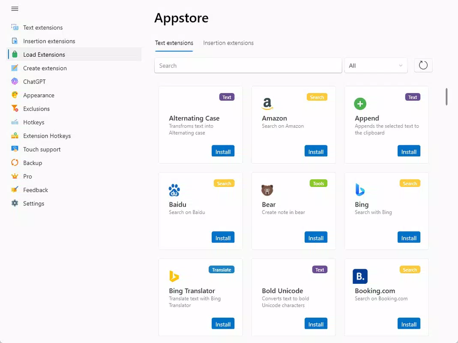Click the Hotkeys keyboard icon
Image resolution: width=458 pixels, height=343 pixels.
coord(15,122)
